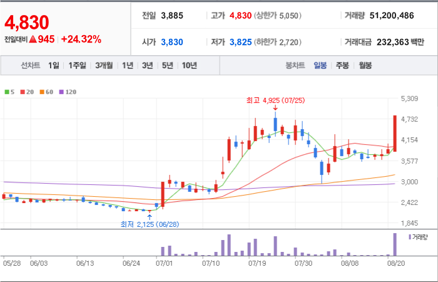This screenshot has height=282, width=438.
Task: Click the purple 거래량 legend marker
Action: click(x=410, y=238)
